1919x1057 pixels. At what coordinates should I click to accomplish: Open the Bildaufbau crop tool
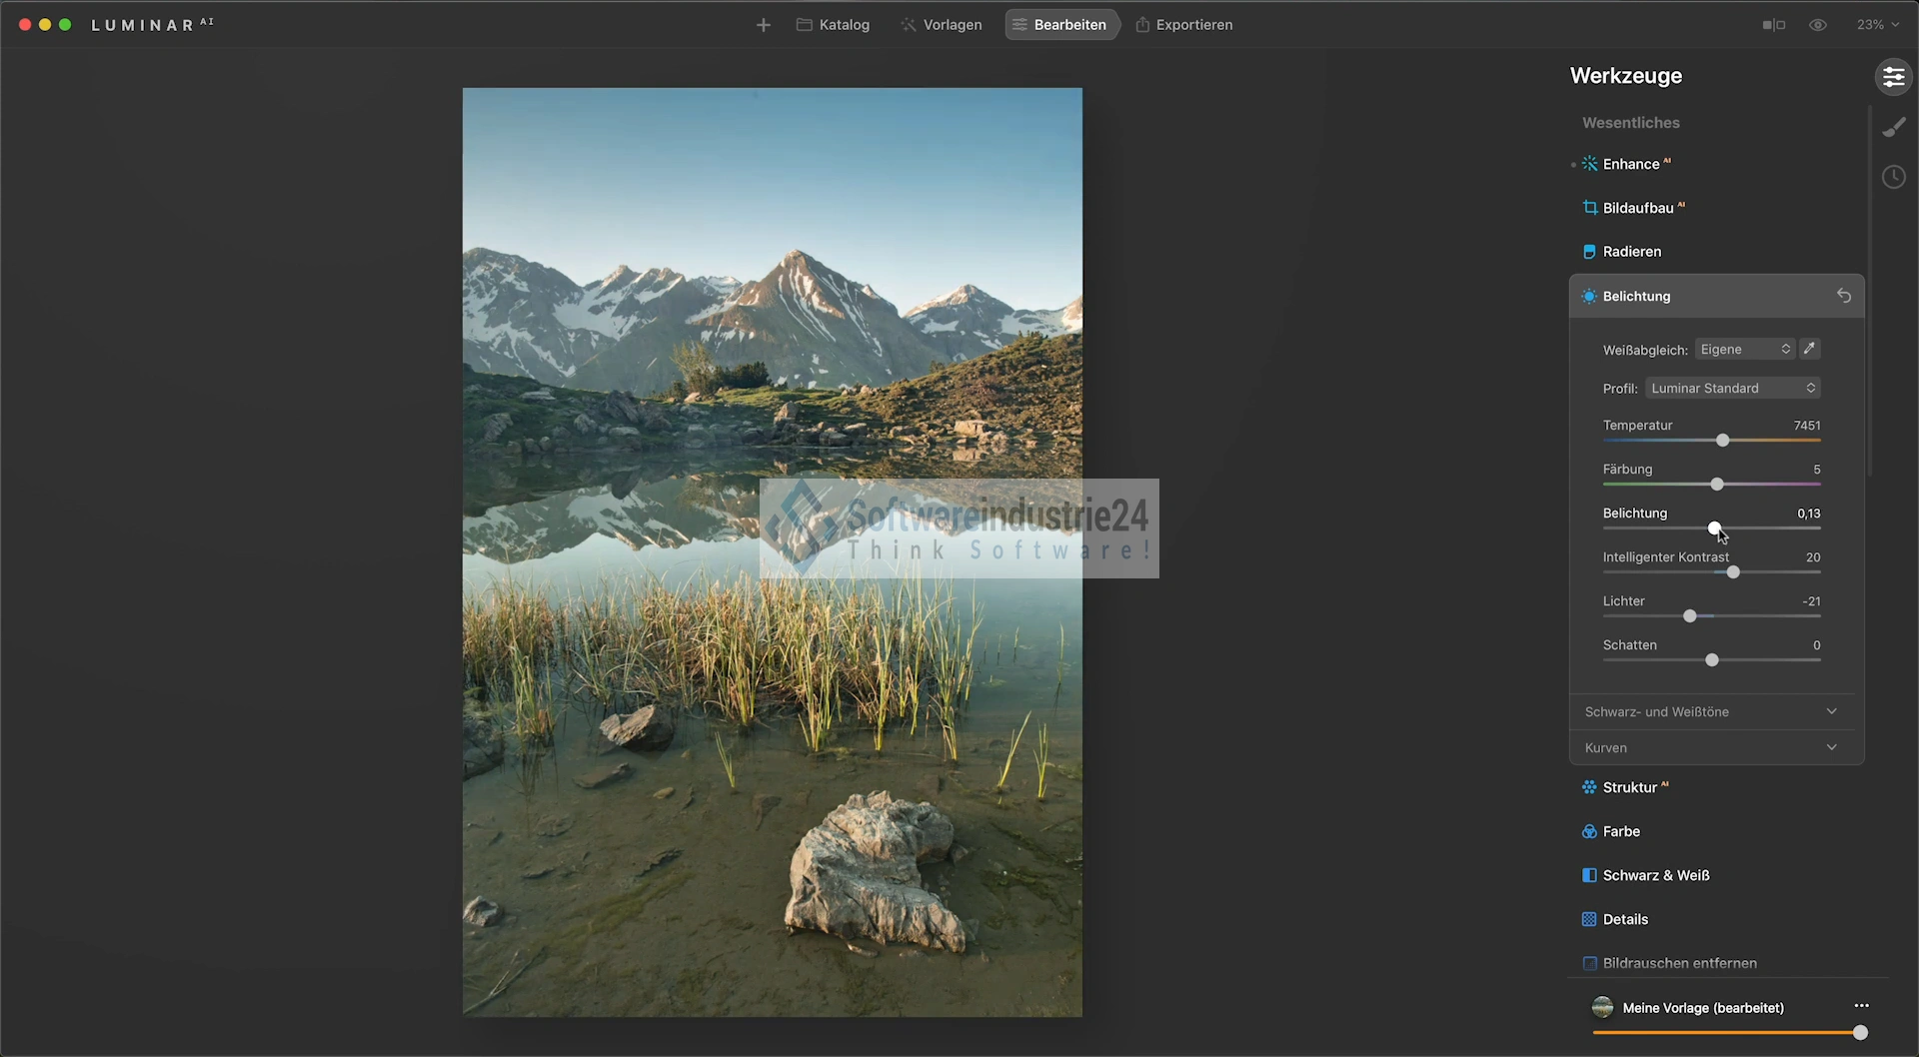click(1637, 208)
